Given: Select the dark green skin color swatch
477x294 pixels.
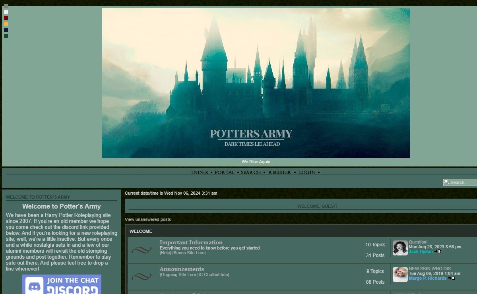Looking at the screenshot, I should point(6,36).
